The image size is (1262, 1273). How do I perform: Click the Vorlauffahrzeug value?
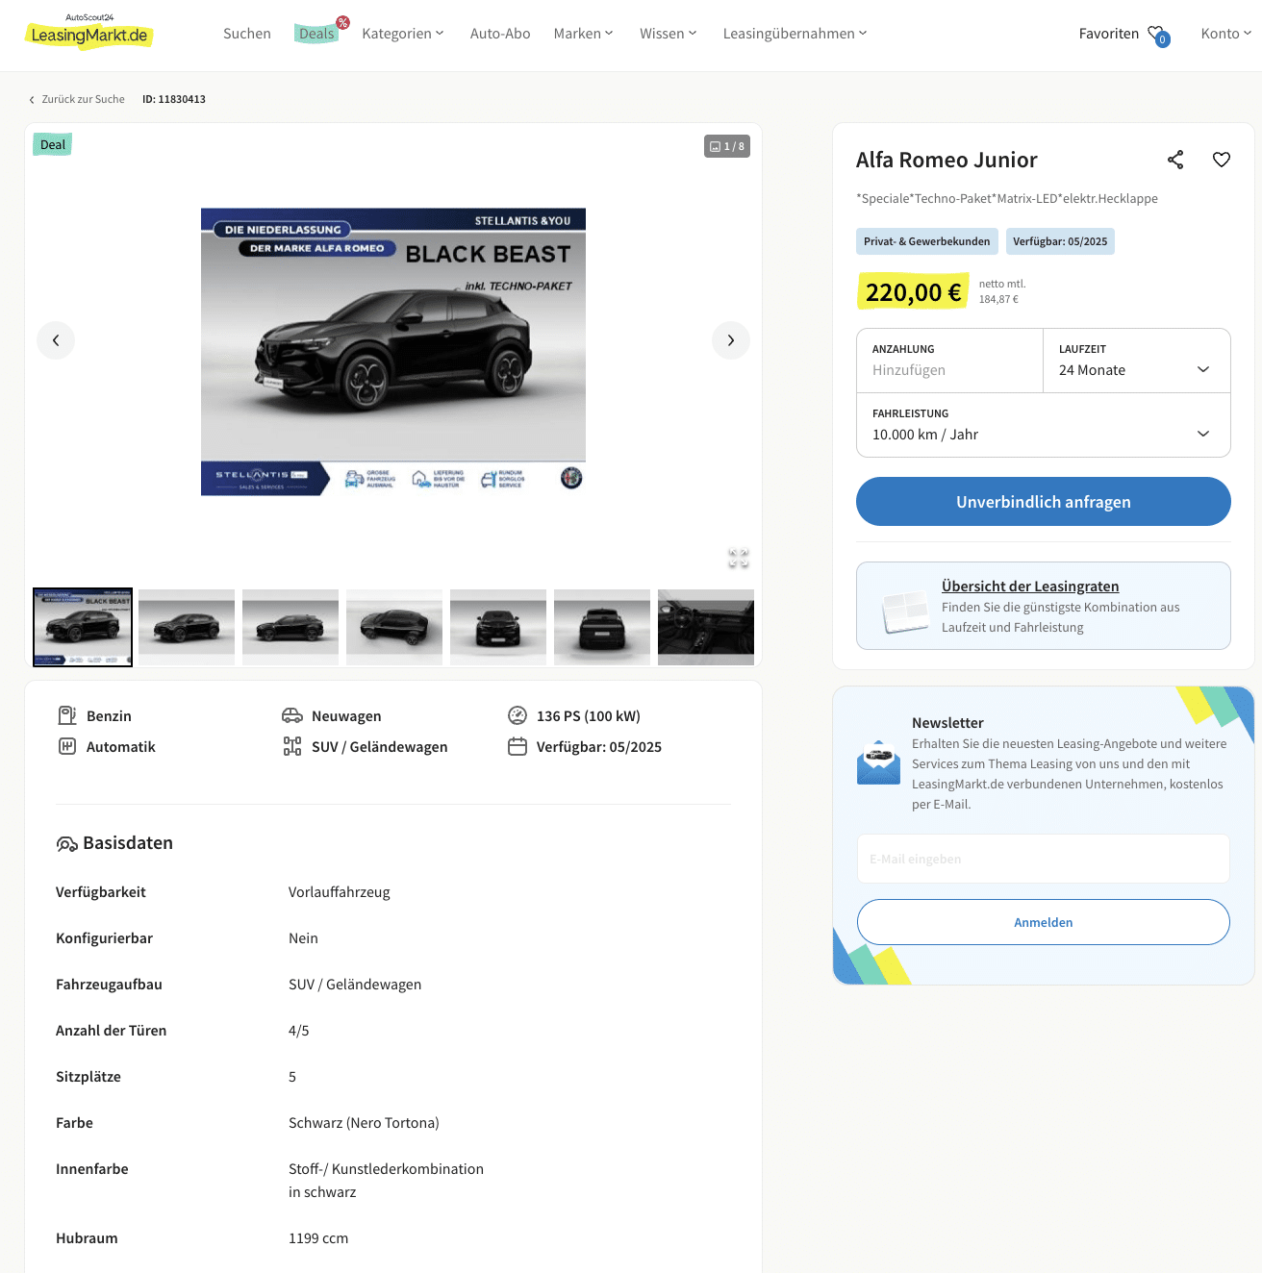tap(340, 892)
